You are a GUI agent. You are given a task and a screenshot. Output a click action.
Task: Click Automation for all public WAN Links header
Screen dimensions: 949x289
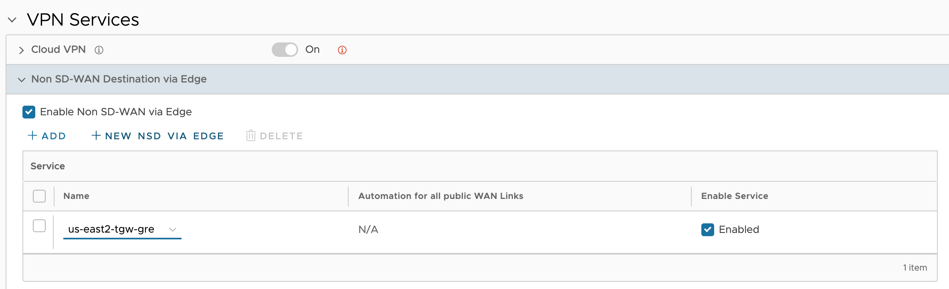(441, 196)
